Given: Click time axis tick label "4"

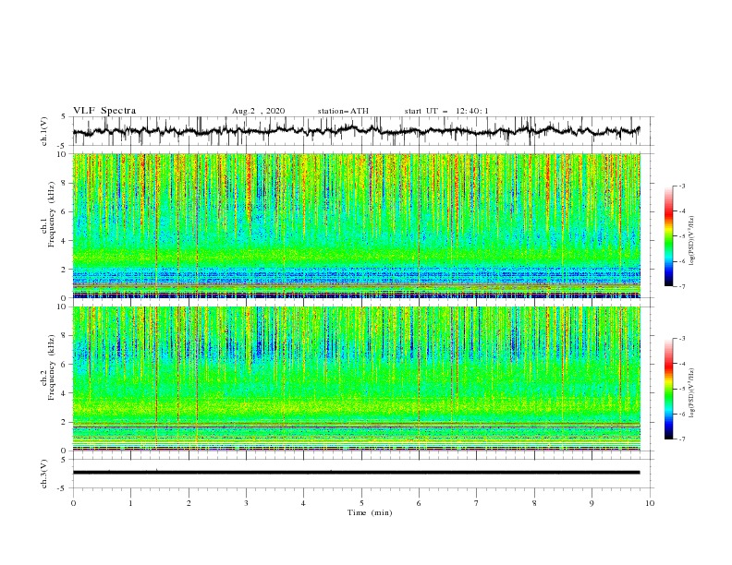Looking at the screenshot, I should [303, 503].
